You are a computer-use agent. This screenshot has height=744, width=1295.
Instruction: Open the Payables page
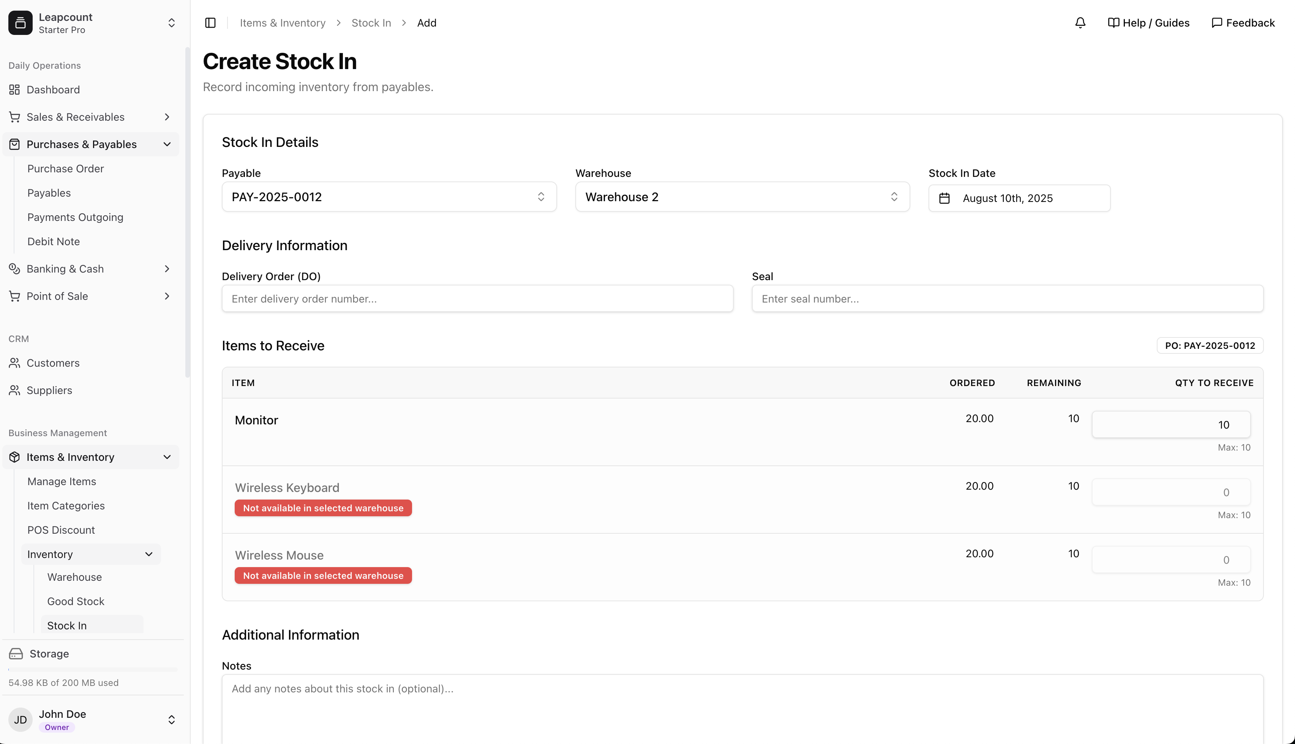coord(49,193)
